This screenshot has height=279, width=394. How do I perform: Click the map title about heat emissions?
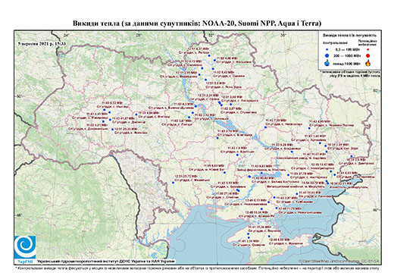point(197,24)
